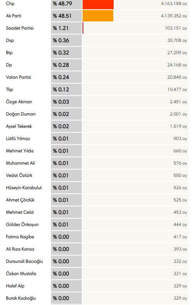Image resolution: width=192 pixels, height=305 pixels.
Task: Click Btp party label
Action: coord(9,53)
